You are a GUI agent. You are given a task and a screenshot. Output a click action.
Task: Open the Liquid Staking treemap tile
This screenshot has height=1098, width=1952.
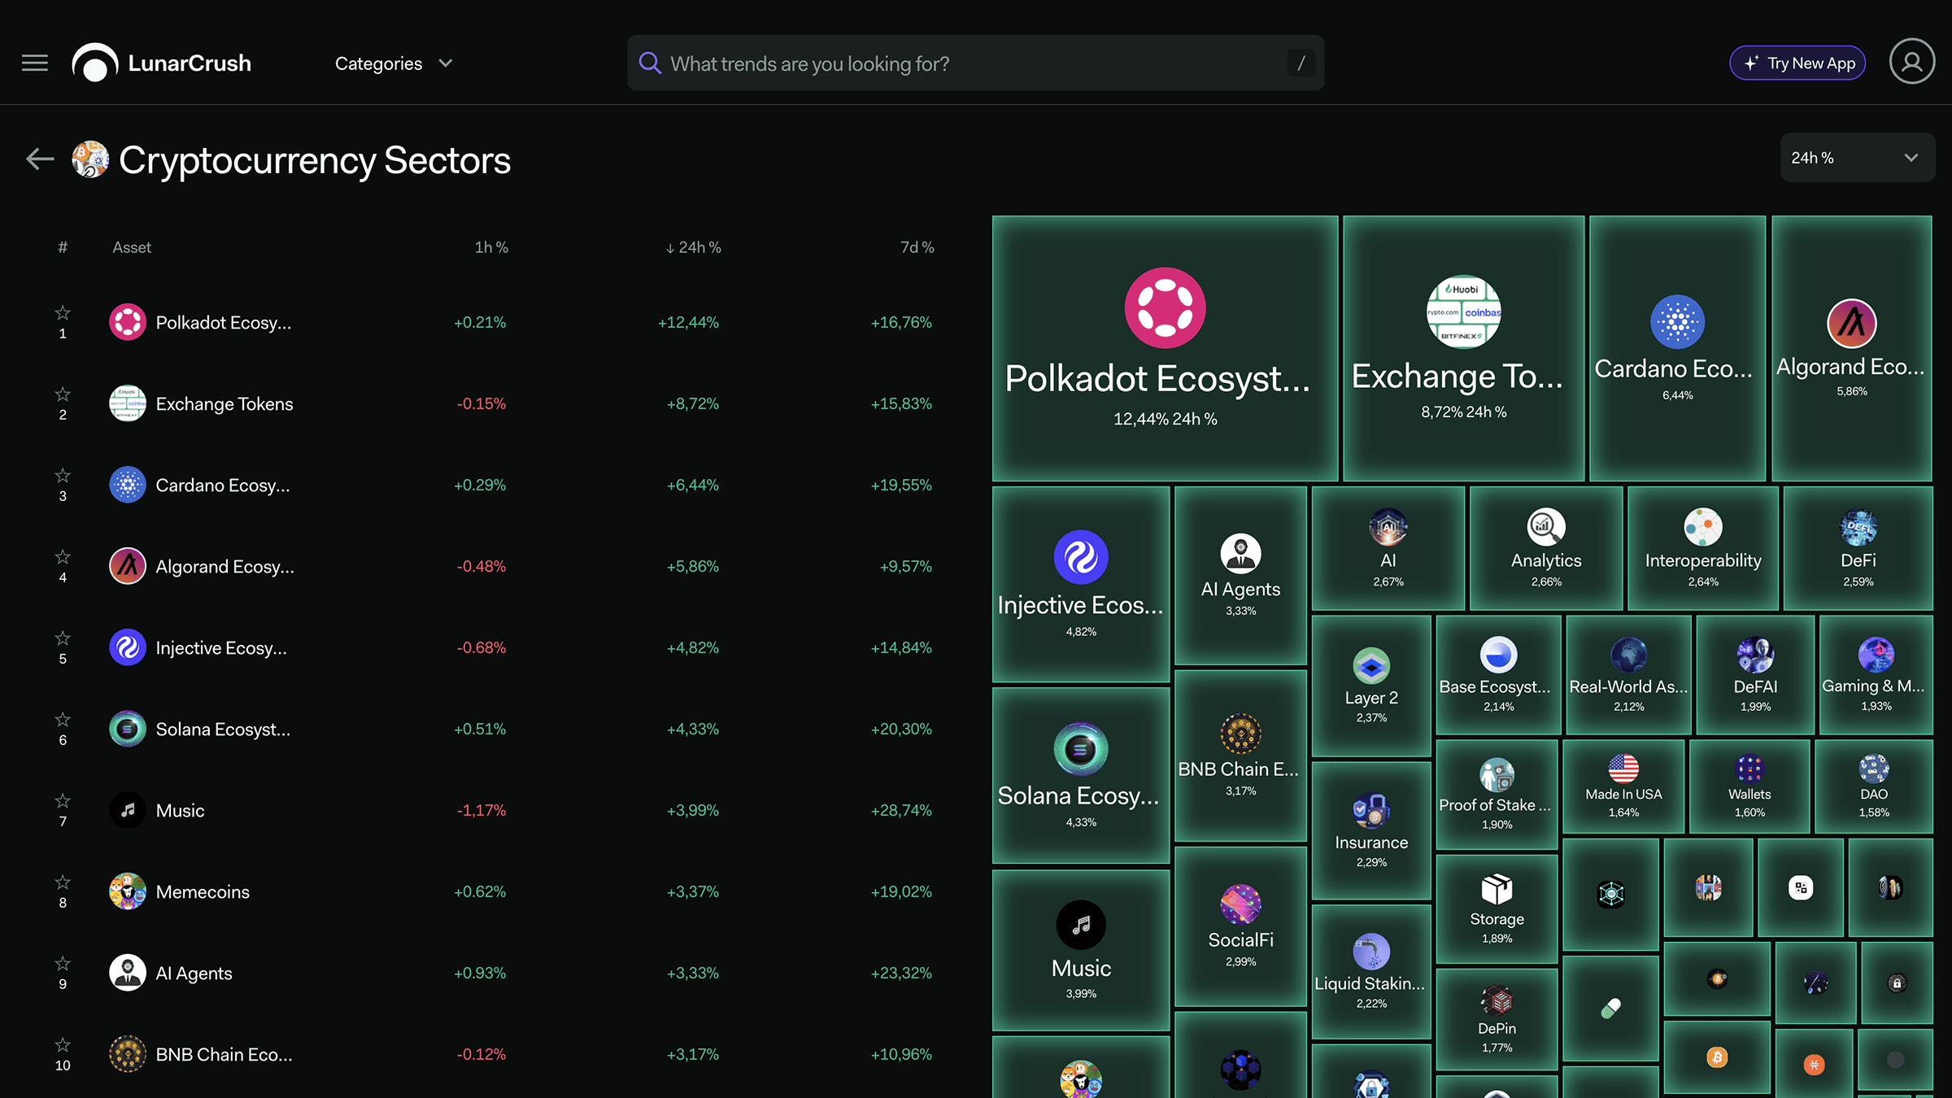click(x=1371, y=971)
